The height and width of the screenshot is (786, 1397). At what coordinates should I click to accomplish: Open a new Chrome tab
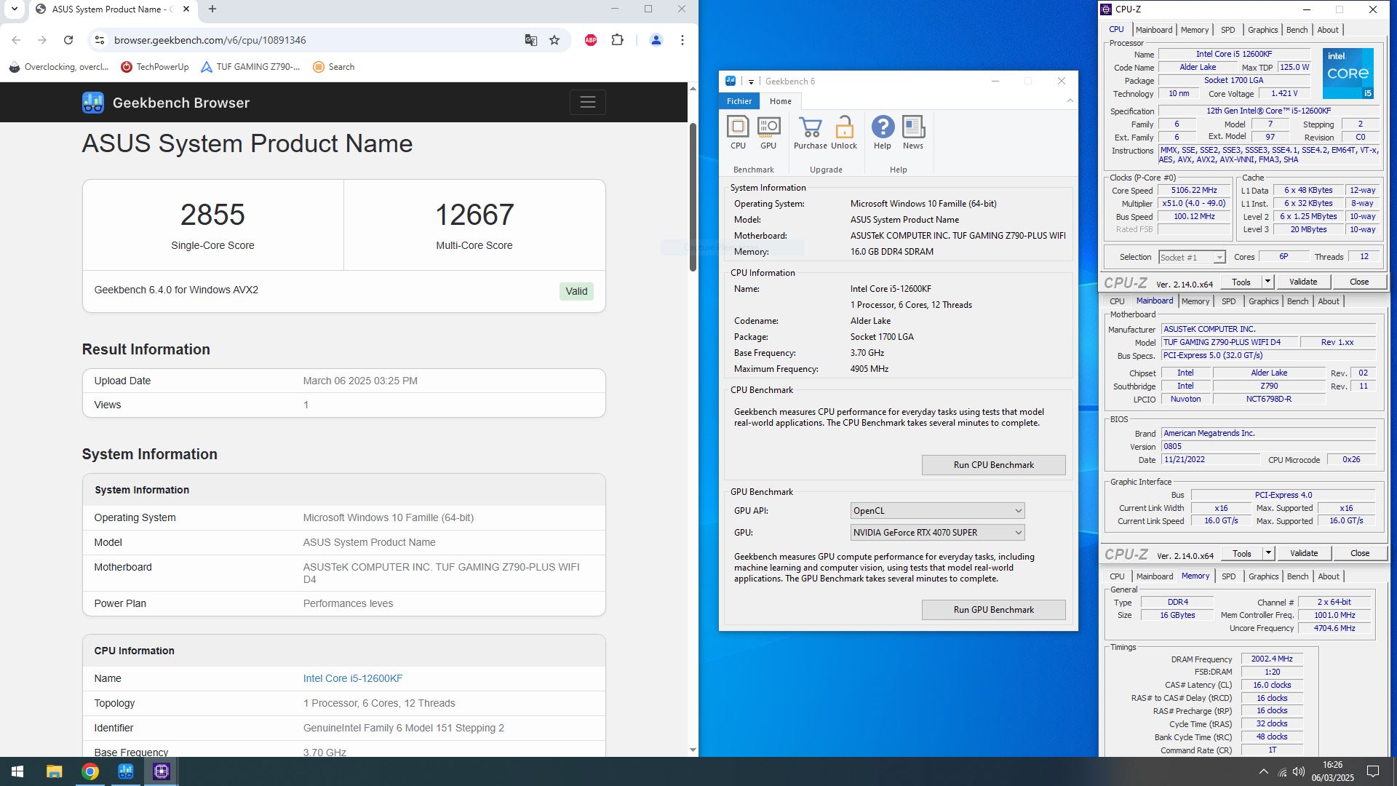coord(212,9)
